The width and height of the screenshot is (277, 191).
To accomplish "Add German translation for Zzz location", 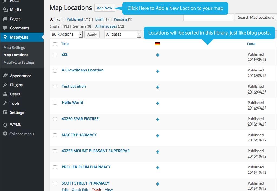I will tap(158, 55).
